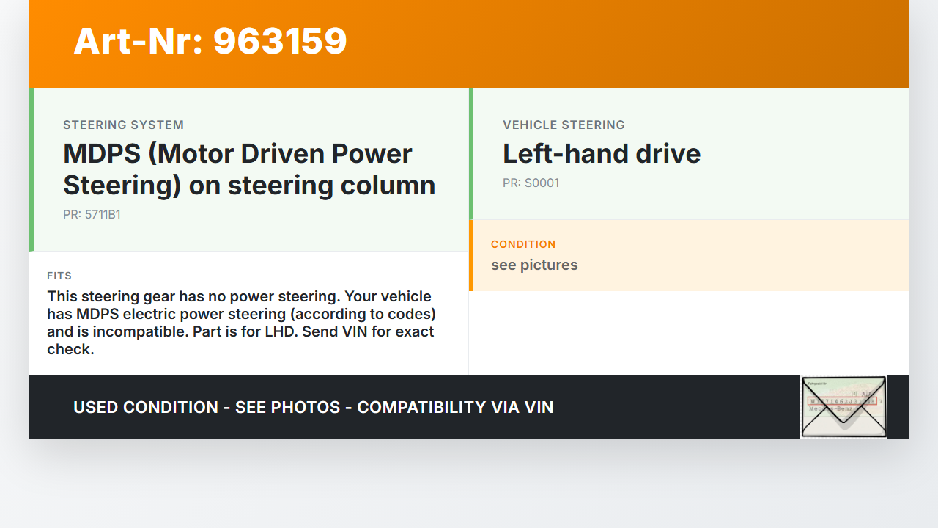Viewport: 938px width, 528px height.
Task: Click the VEHICLE STEERING label
Action: point(564,125)
